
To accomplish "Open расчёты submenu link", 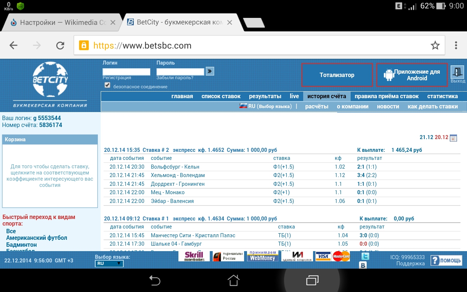I will (317, 107).
